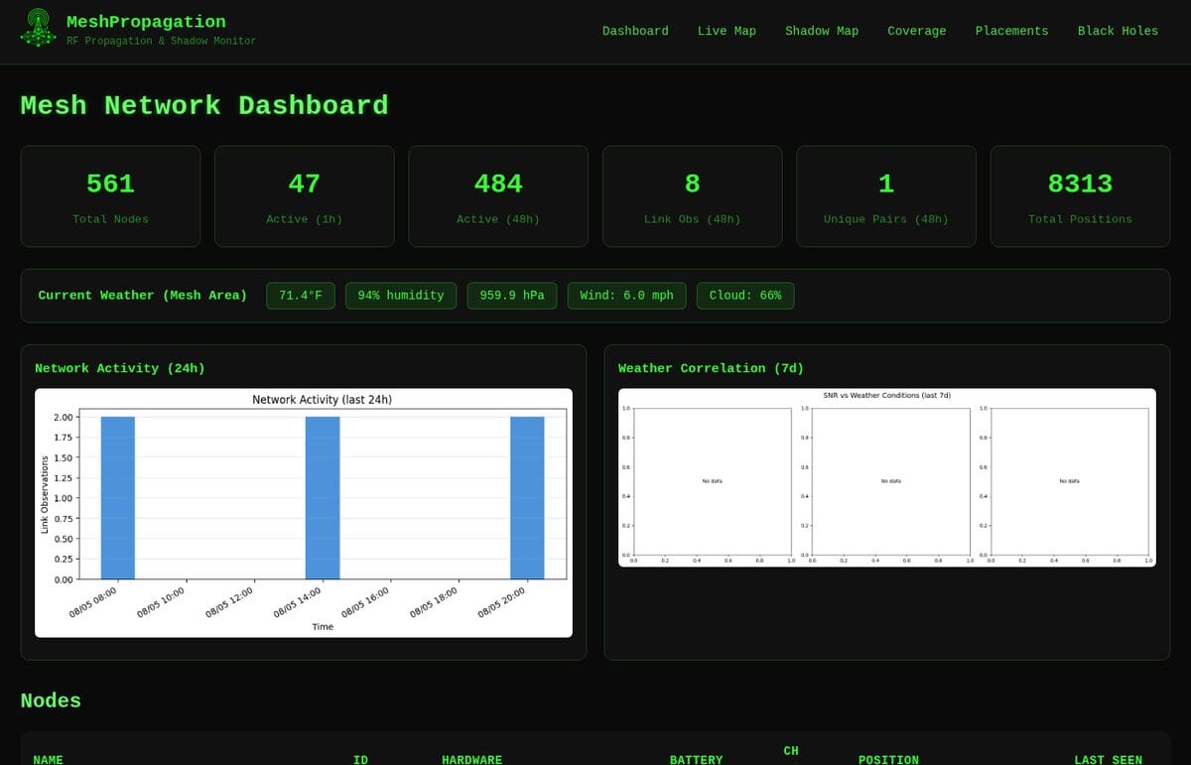Click the Current Weather (Mesh Area) label

143,296
